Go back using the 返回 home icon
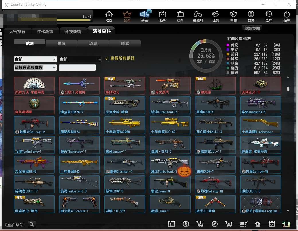Image resolution: width=298 pixels, height=231 pixels. tap(109, 16)
